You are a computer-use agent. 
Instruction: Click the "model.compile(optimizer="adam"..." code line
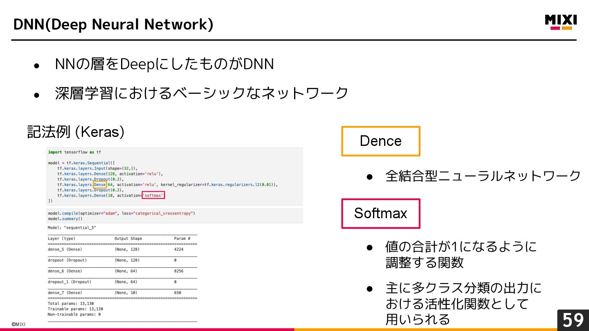click(121, 213)
